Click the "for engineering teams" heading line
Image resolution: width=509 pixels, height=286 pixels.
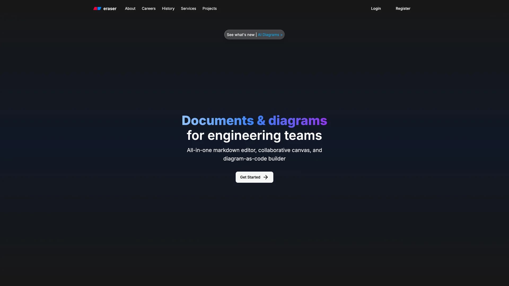click(254, 135)
